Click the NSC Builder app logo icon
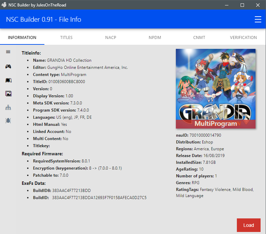The height and width of the screenshot is (234, 266). click(4, 5)
